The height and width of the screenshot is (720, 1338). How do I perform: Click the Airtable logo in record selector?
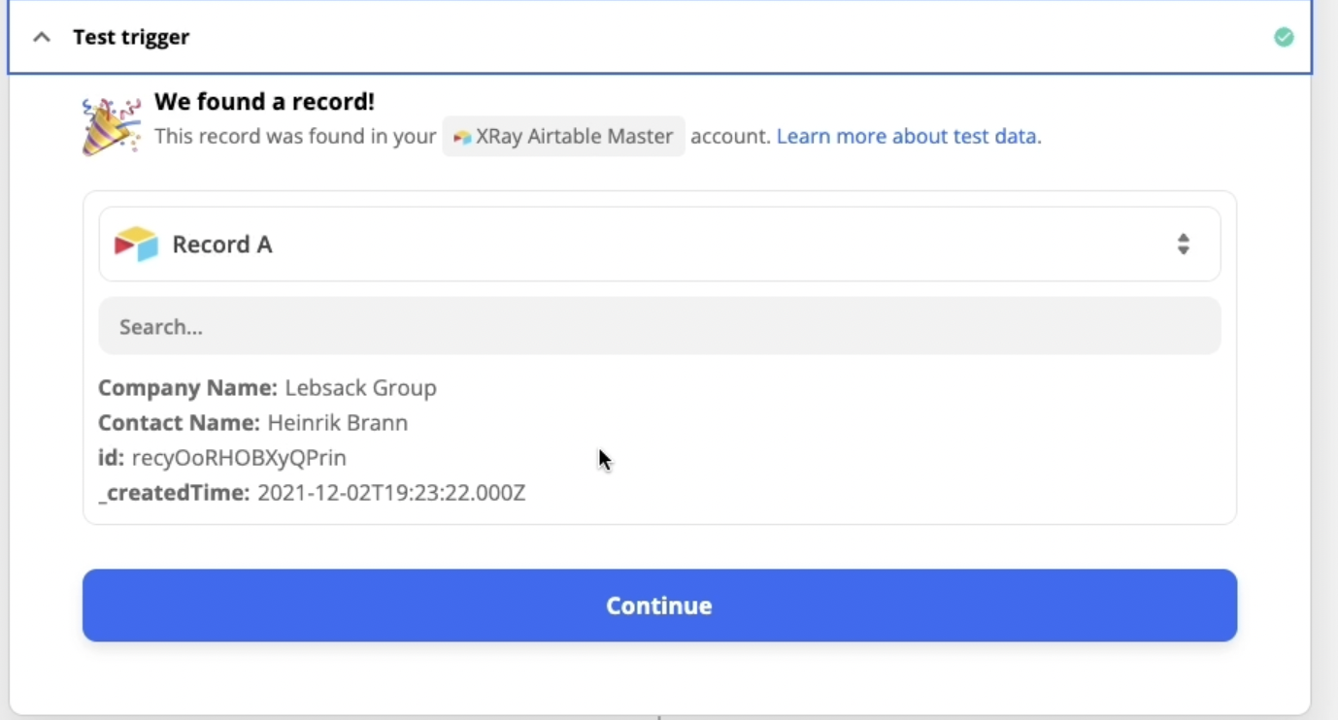[x=136, y=245]
